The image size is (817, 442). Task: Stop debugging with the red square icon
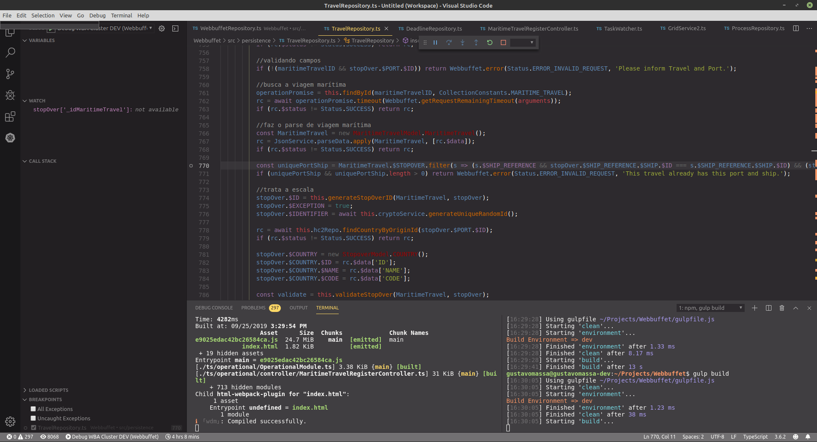click(x=503, y=42)
